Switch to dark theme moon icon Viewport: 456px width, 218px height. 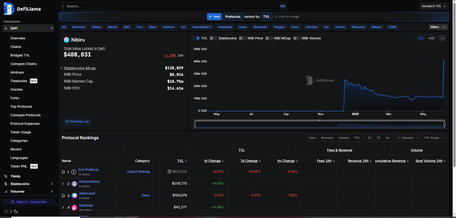16,211
